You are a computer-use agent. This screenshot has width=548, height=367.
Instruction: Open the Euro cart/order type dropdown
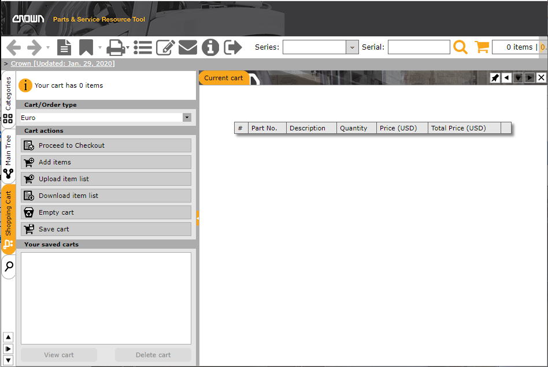(x=186, y=117)
